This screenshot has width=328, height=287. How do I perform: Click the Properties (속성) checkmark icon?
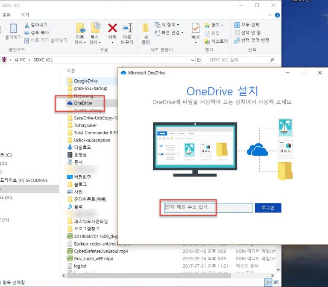[x=196, y=28]
